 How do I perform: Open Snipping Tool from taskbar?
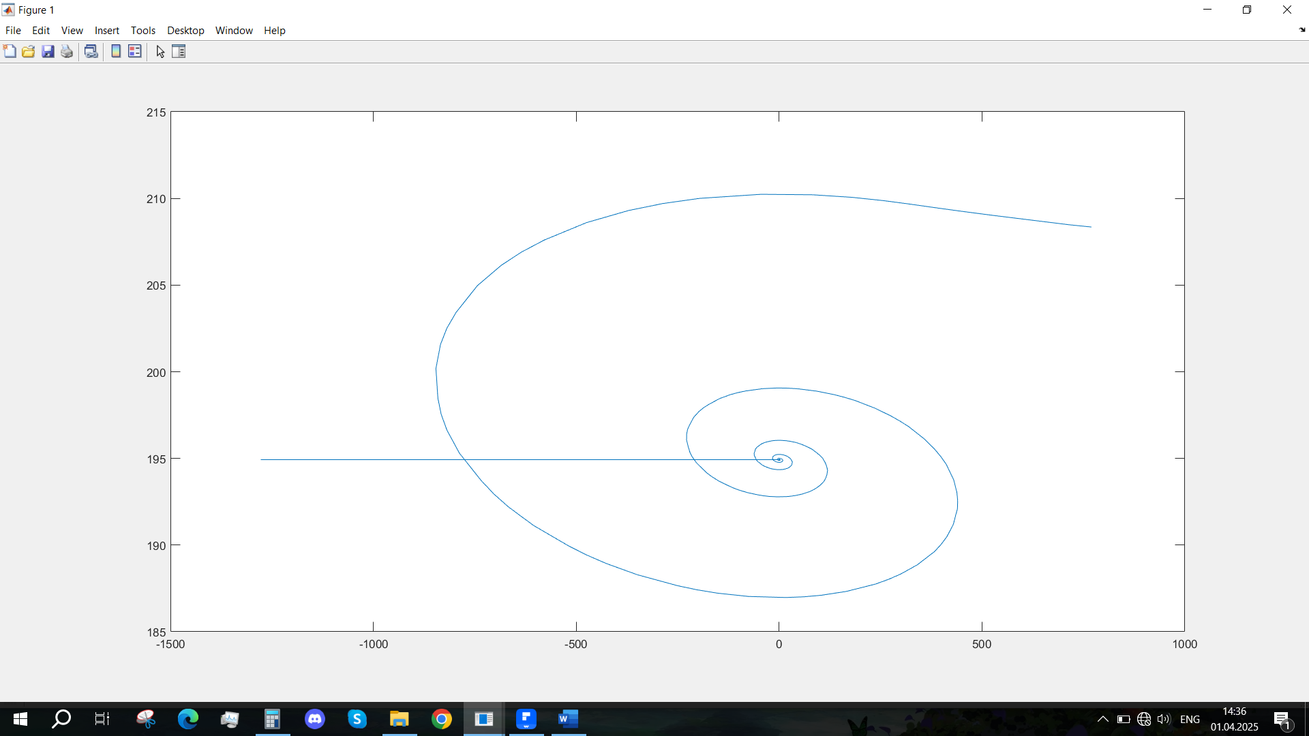click(146, 719)
